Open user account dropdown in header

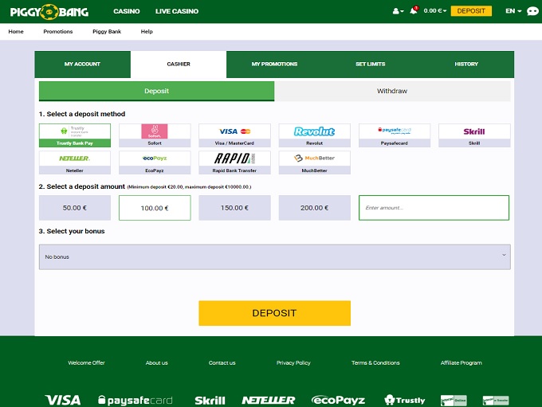click(x=398, y=11)
